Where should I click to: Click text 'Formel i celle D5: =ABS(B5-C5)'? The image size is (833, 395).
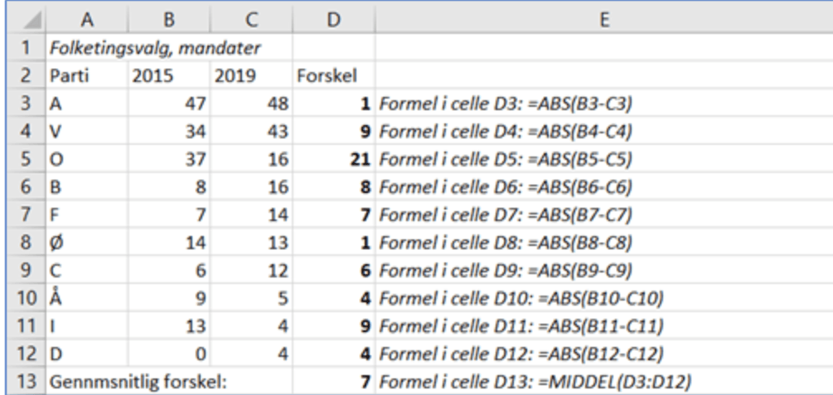[506, 159]
